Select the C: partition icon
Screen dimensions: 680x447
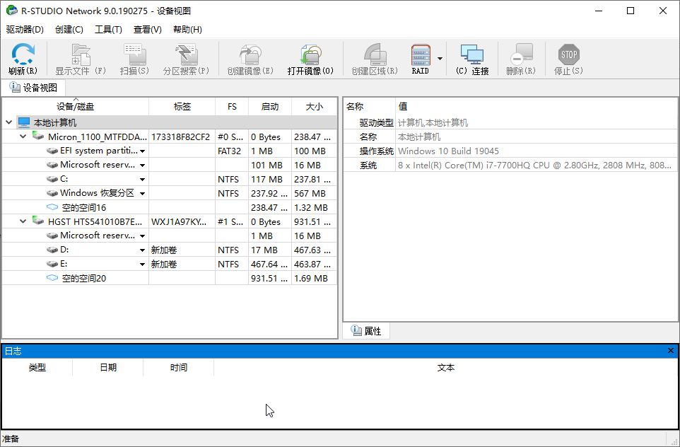pos(52,179)
